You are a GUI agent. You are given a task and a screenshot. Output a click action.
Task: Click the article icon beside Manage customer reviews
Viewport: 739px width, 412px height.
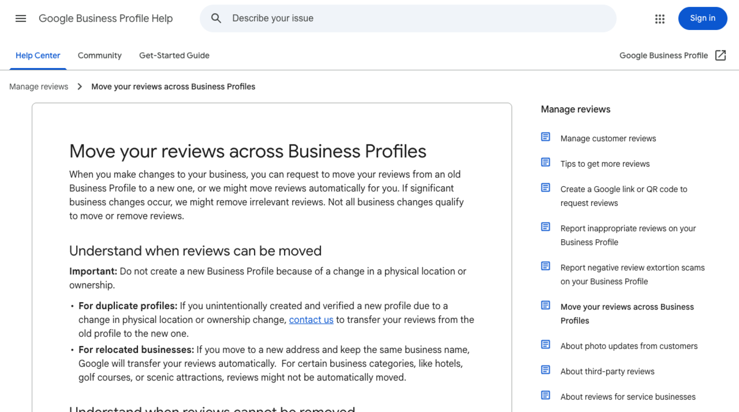pos(546,137)
